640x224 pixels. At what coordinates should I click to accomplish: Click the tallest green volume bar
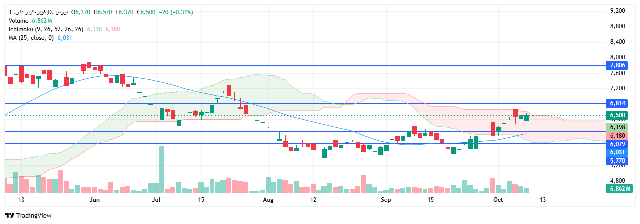tap(161, 169)
